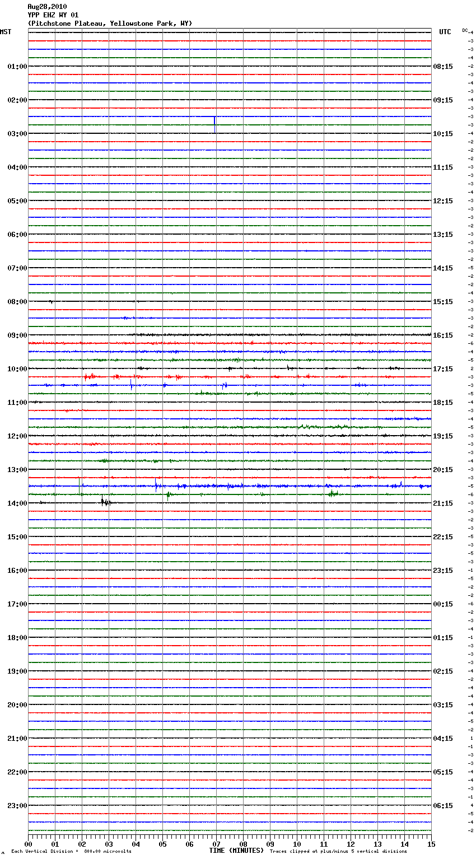Image resolution: width=476 pixels, height=859 pixels.
Task: Select the 18:00 MST time label
Action: (17, 638)
